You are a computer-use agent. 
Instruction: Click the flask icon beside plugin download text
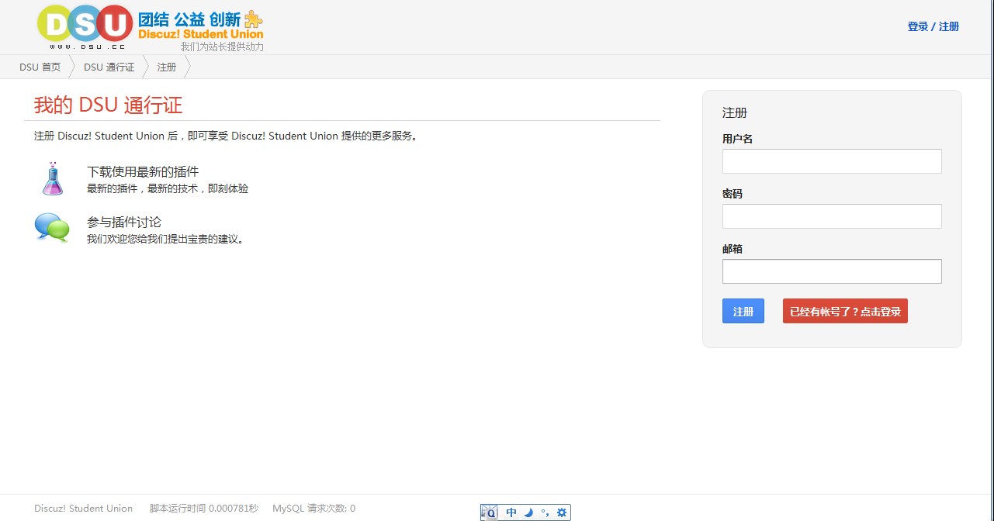pos(51,178)
